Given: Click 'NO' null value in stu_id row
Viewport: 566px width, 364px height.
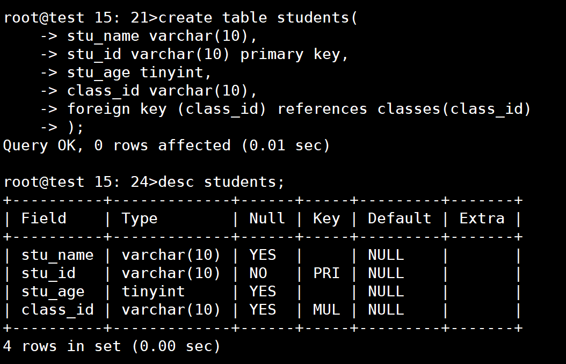Looking at the screenshot, I should 258,273.
